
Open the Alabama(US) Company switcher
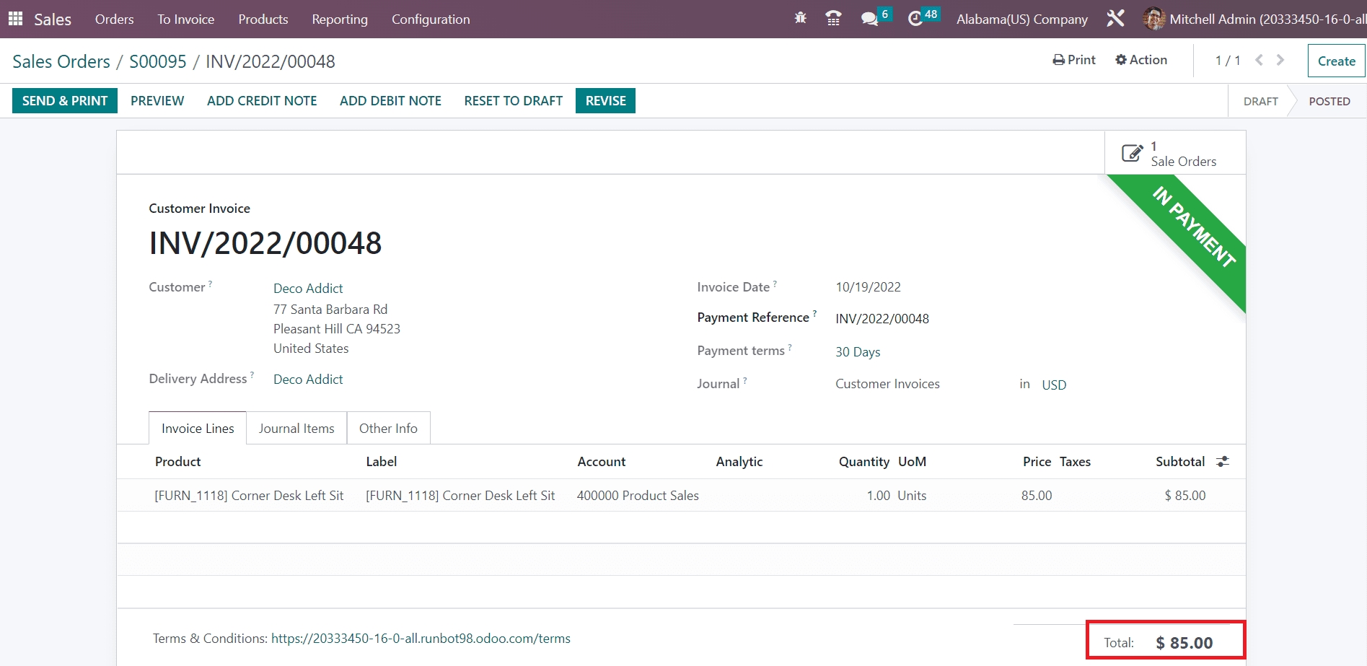(1021, 19)
